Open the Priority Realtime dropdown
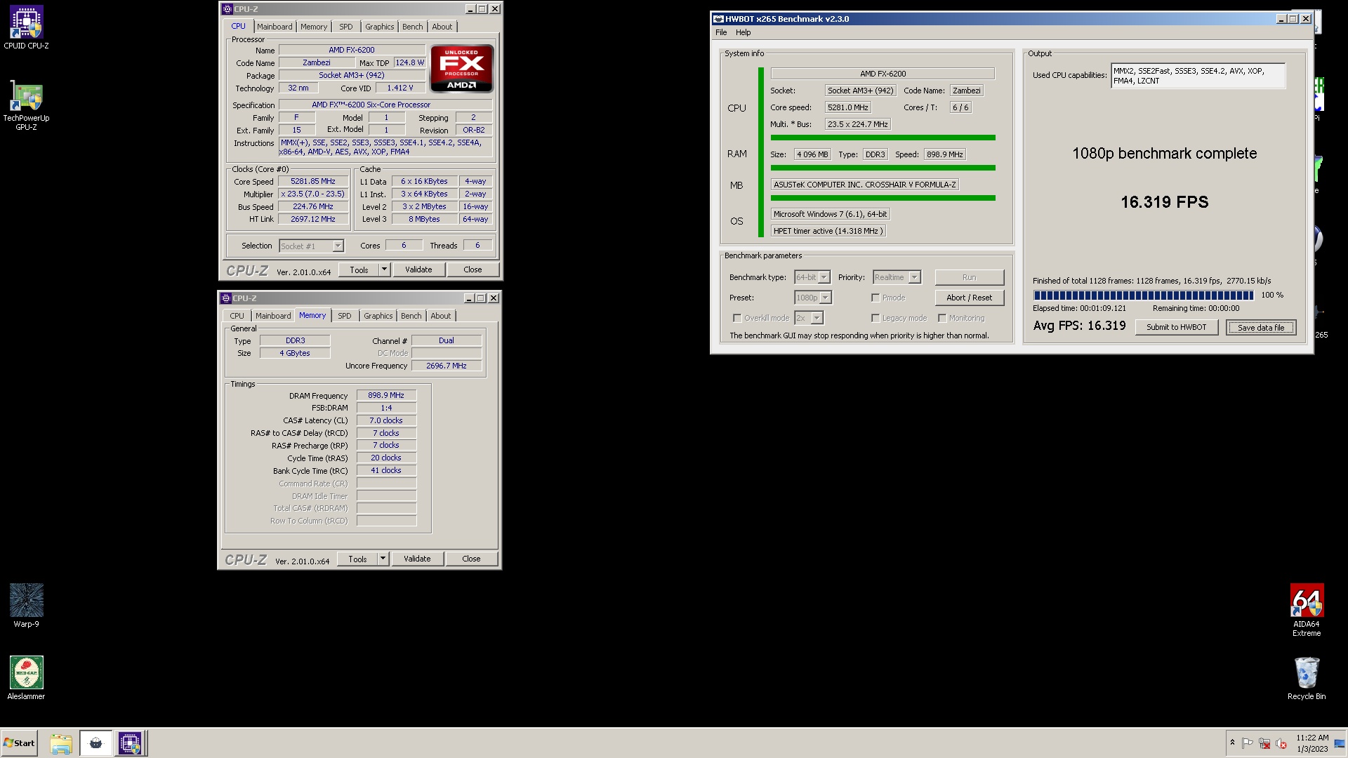Image resolution: width=1348 pixels, height=758 pixels. 914,277
